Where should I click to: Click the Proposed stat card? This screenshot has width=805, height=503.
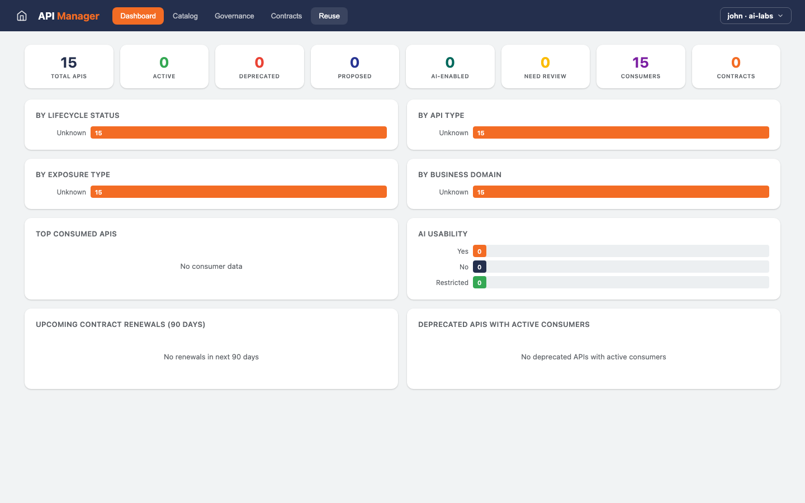click(354, 66)
